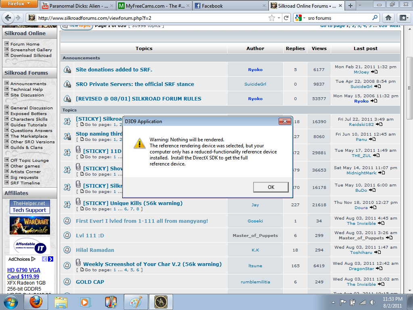413x310 pixels.
Task: Click the search magnifier icon in search box
Action: click(375, 18)
